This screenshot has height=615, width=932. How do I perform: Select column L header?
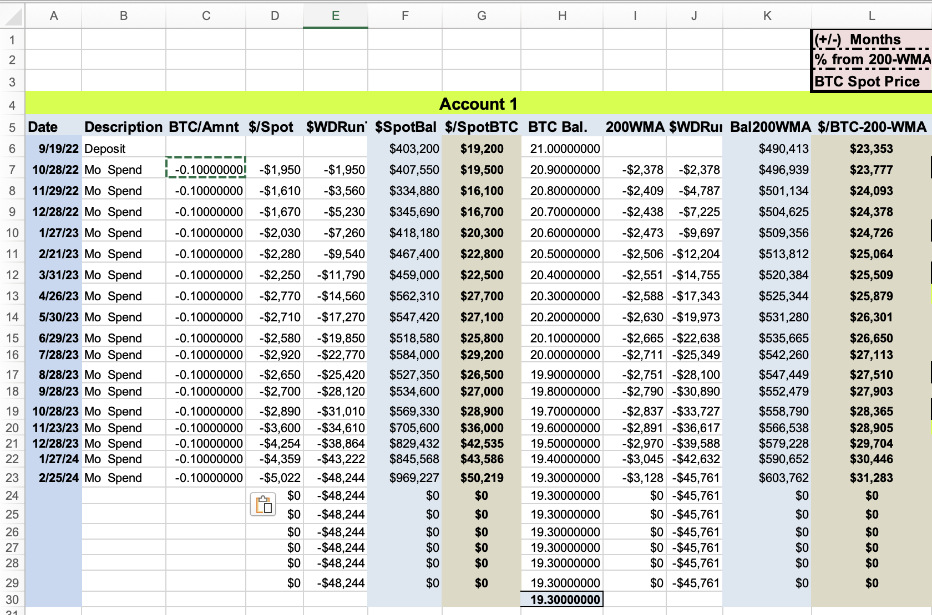[872, 16]
